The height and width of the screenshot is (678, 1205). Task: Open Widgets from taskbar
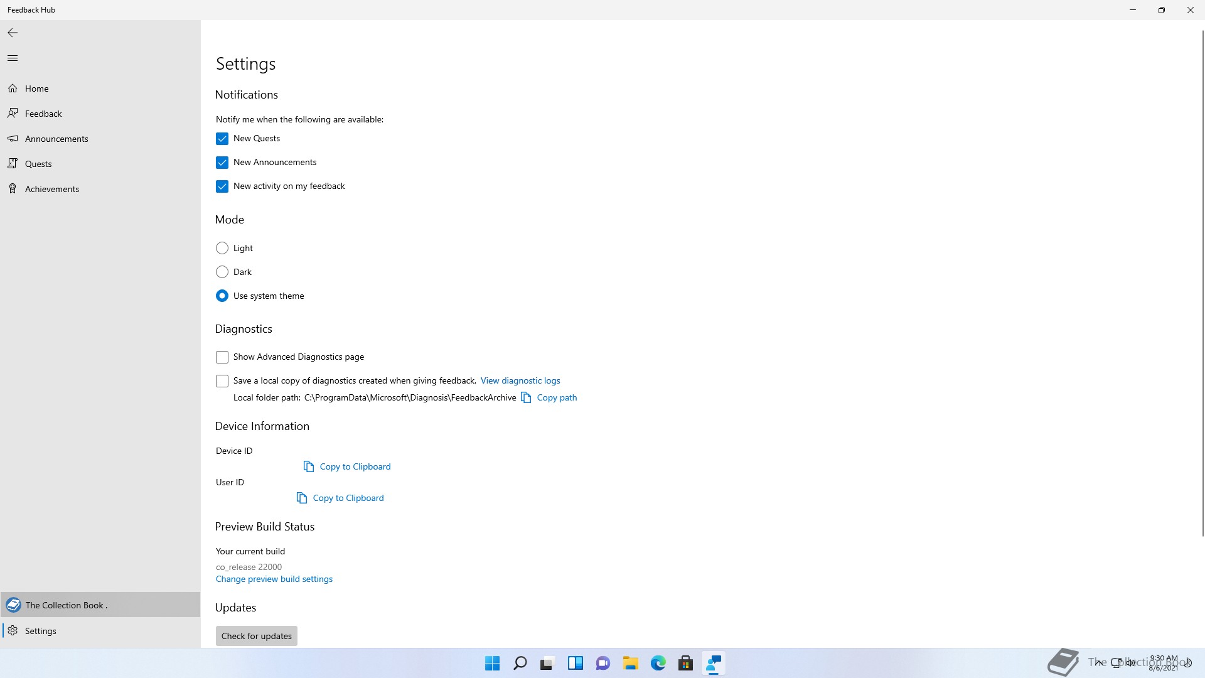(576, 663)
